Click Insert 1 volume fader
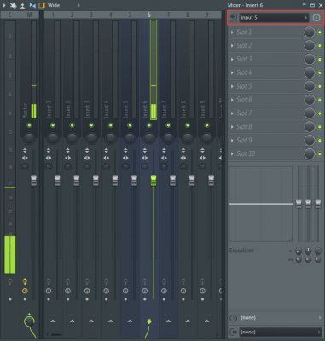 [x=57, y=181]
